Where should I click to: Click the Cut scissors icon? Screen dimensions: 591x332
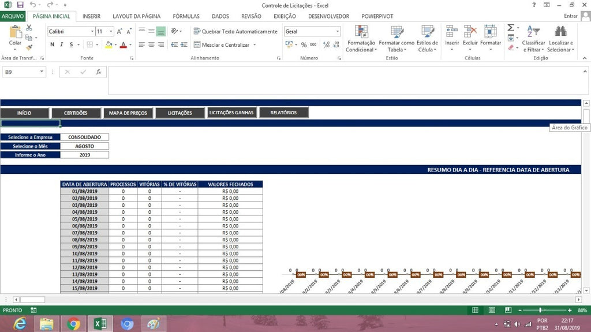pyautogui.click(x=29, y=28)
